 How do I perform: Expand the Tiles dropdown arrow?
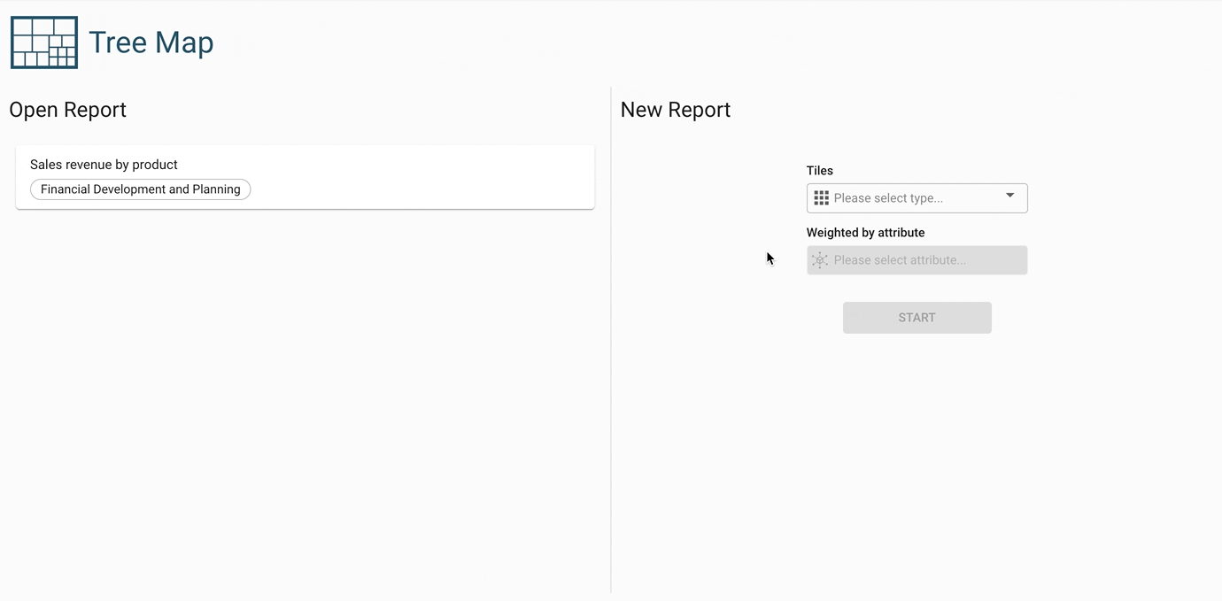point(1009,196)
